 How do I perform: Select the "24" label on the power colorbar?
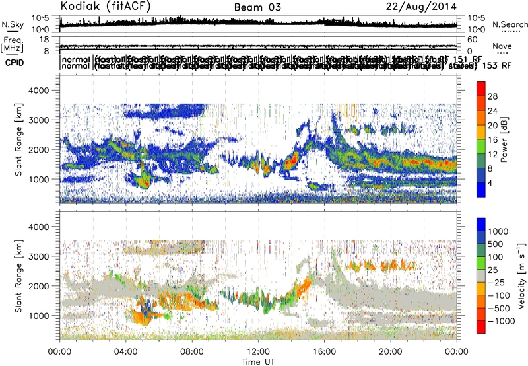(492, 111)
